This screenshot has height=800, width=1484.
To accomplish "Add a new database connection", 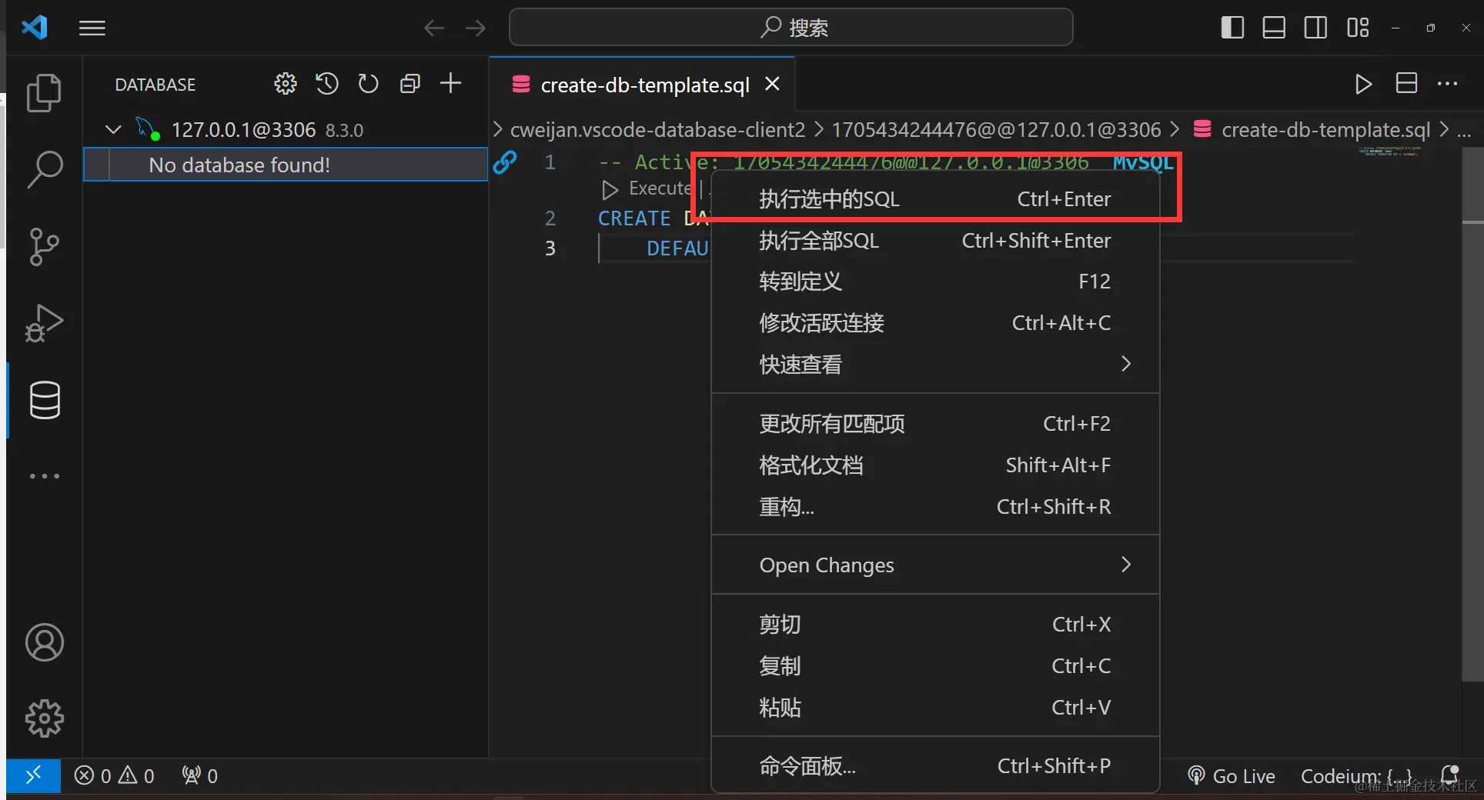I will tap(451, 84).
